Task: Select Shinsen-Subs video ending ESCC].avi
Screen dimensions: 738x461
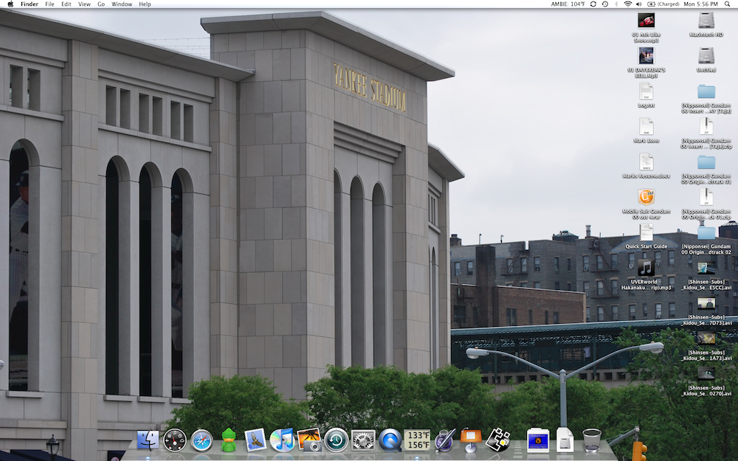Action: click(706, 268)
